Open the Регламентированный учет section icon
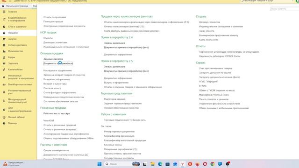This screenshot has width=299, height=168. tap(4, 92)
